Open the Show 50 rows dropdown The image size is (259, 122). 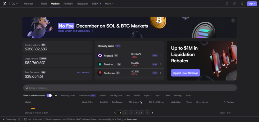229,113
